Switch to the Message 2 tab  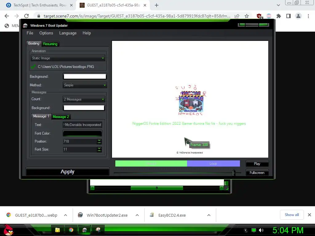[x=61, y=117]
